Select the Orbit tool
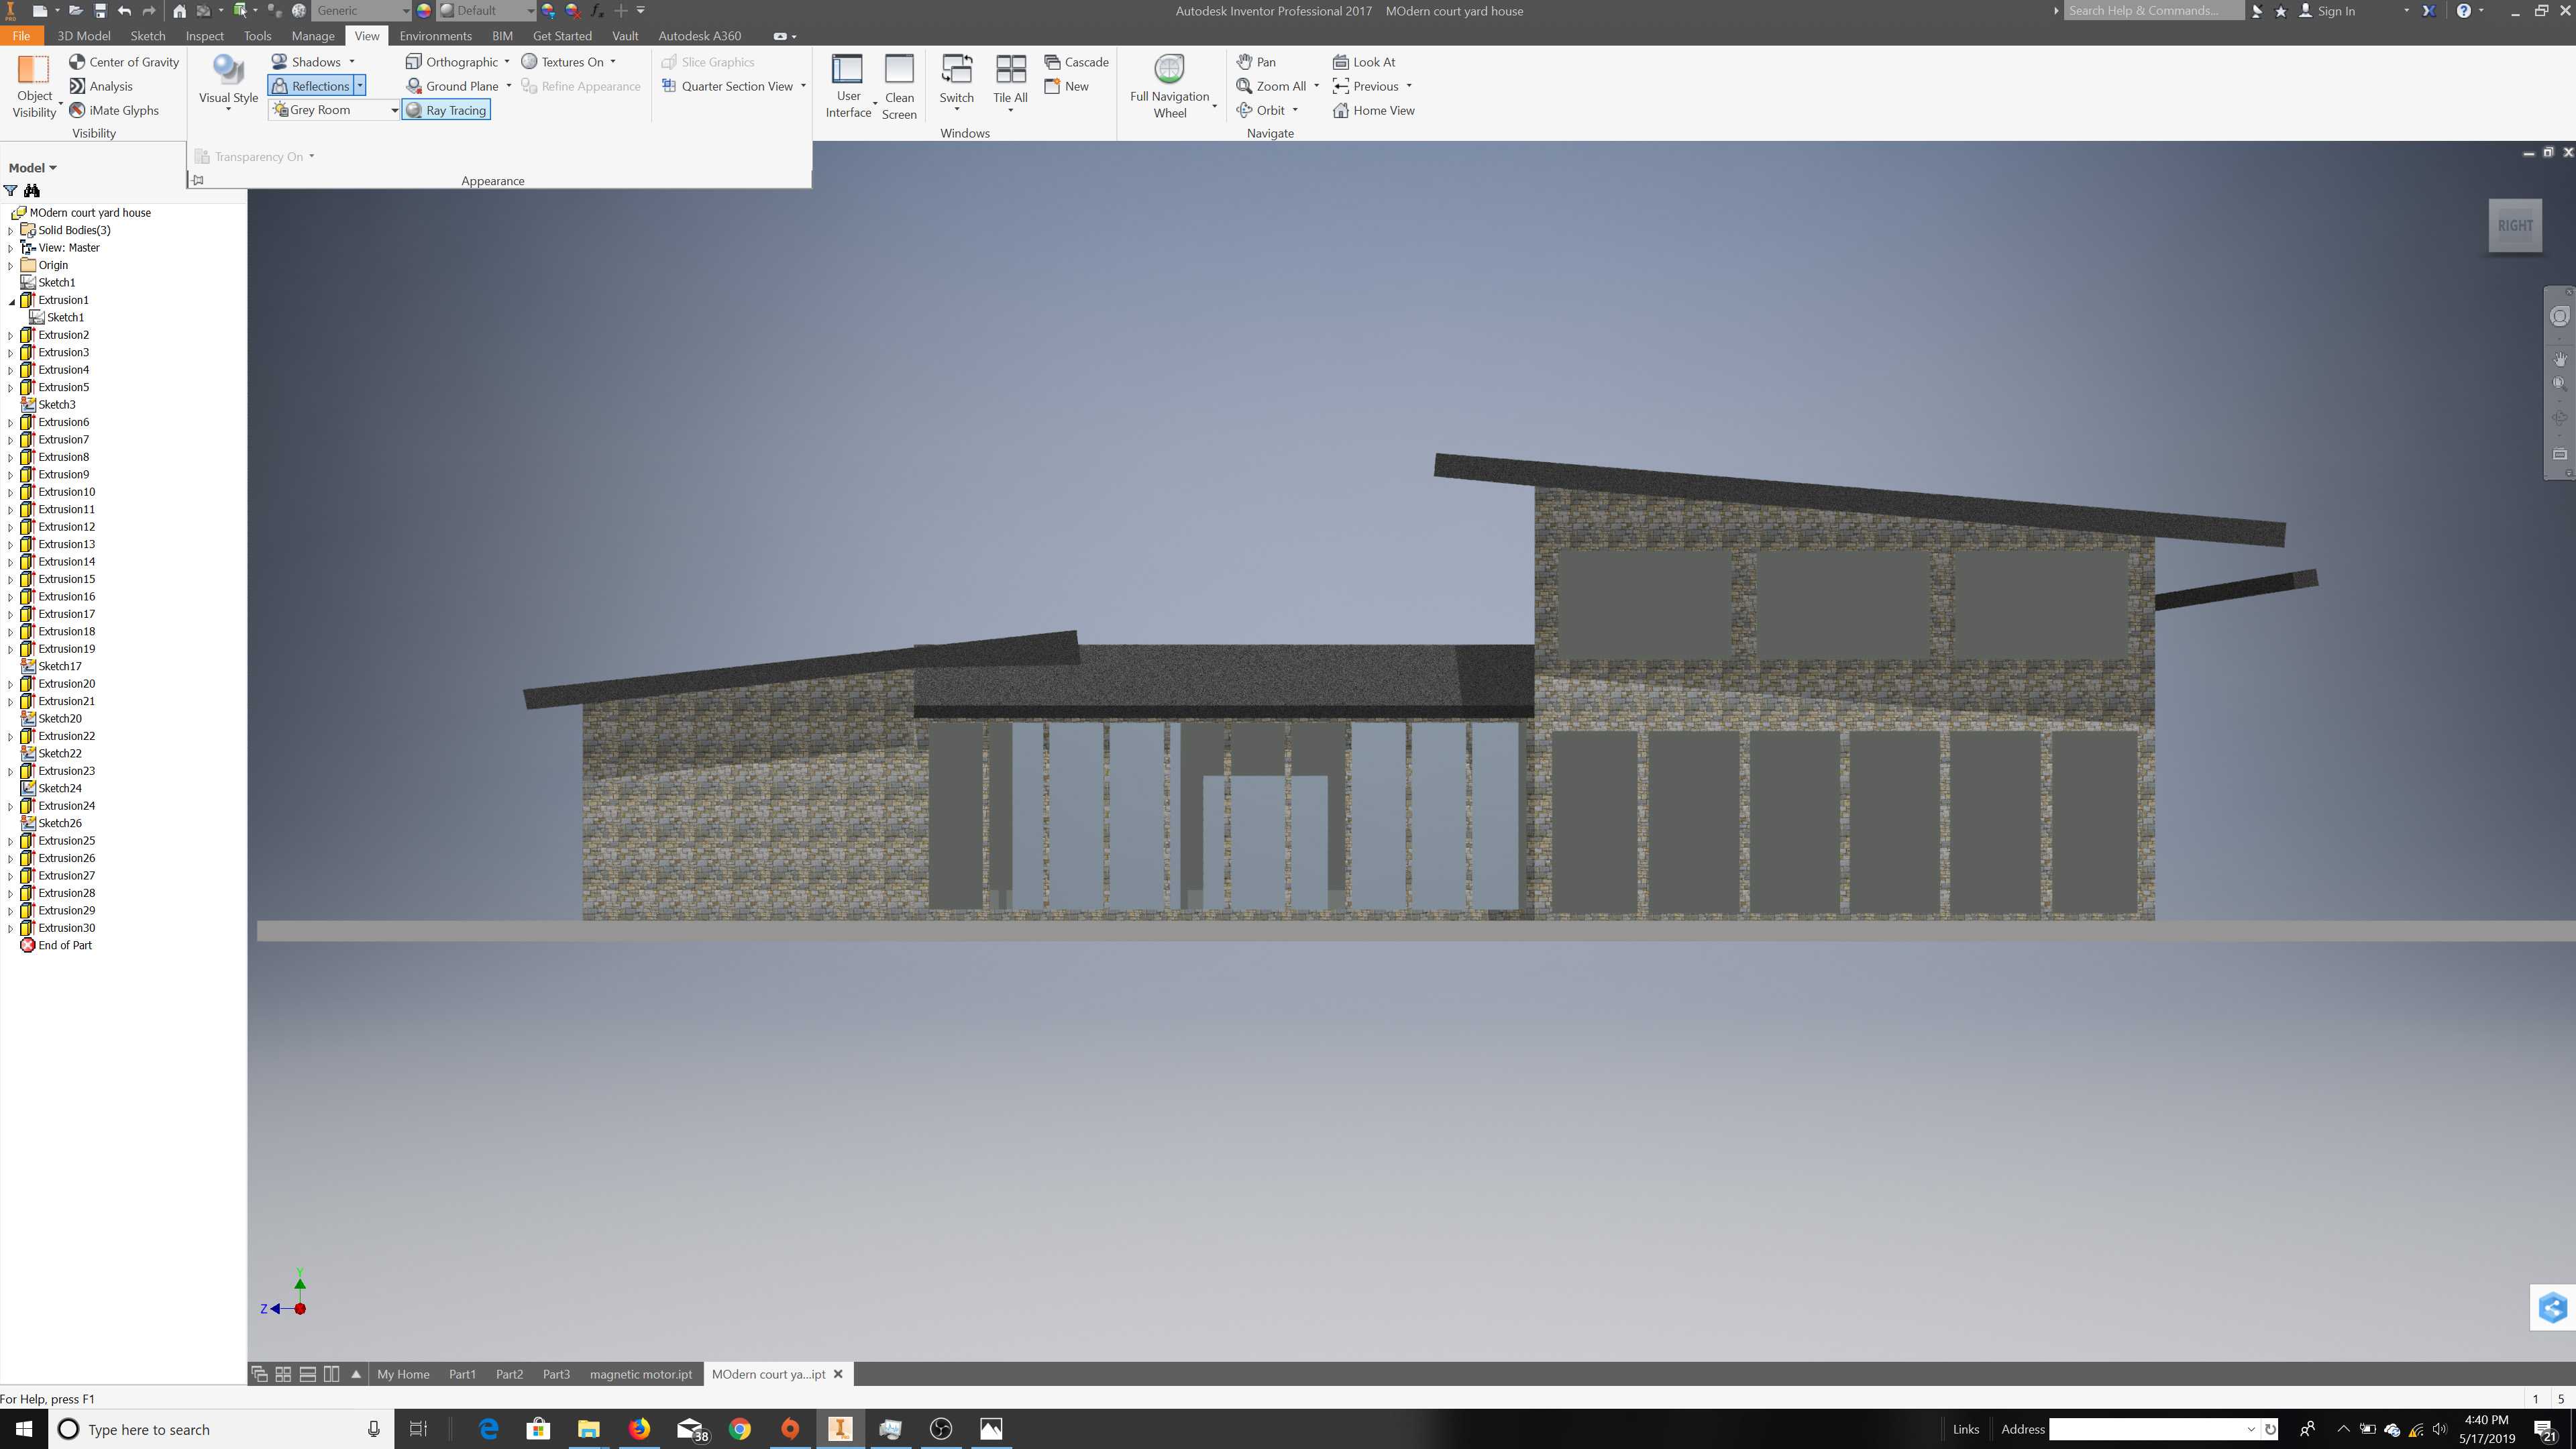Viewport: 2576px width, 1449px height. coord(1260,110)
